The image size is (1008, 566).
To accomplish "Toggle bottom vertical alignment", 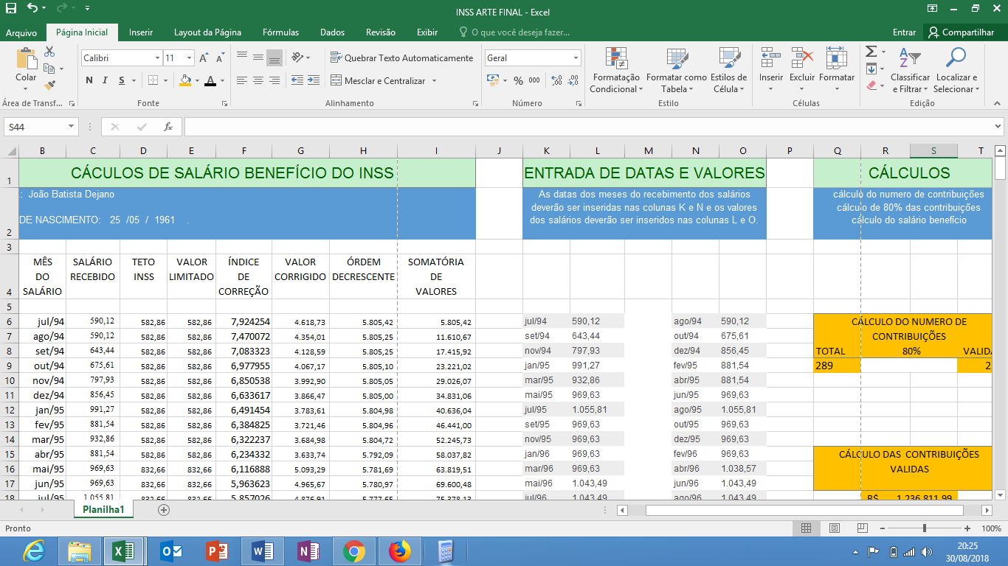I will pyautogui.click(x=275, y=57).
